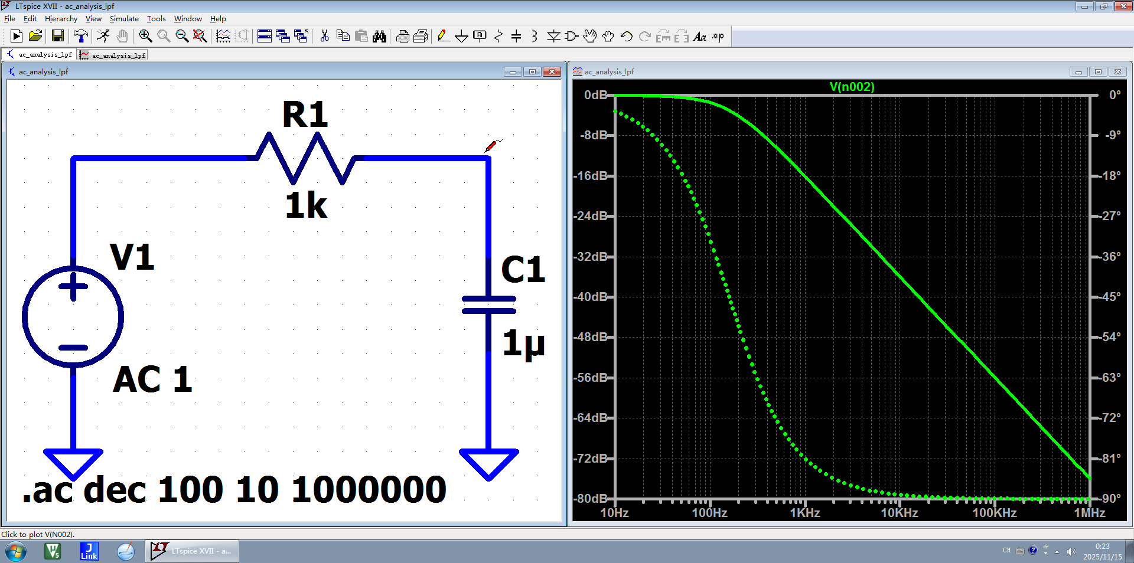Tile windows using the Cascade icon
This screenshot has height=563, width=1134.
tap(283, 37)
